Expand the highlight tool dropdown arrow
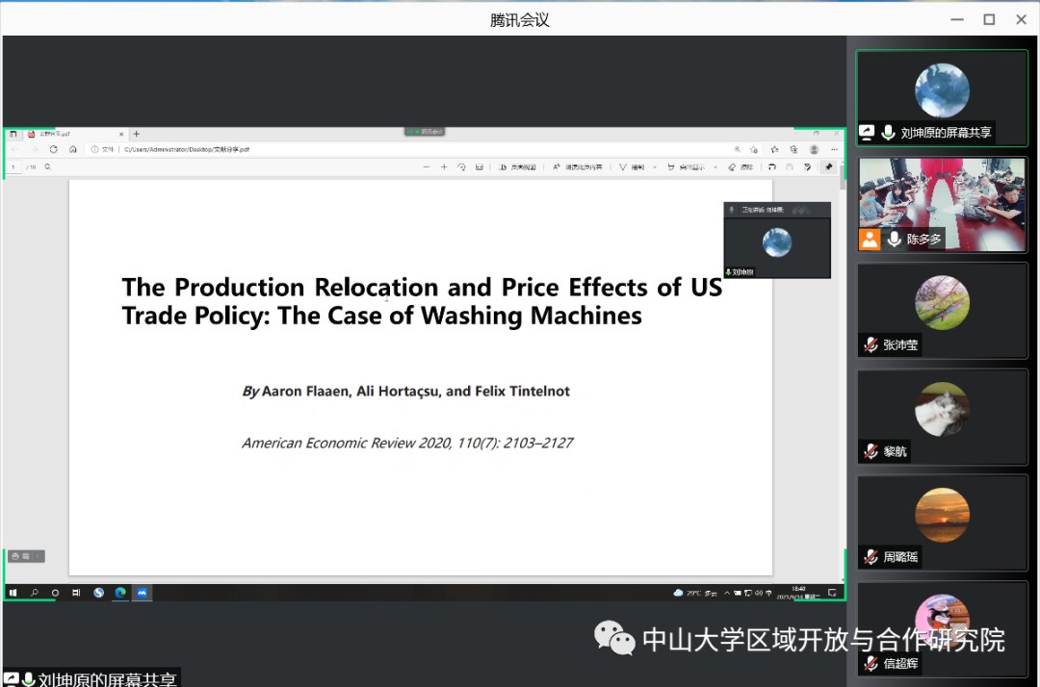Viewport: 1040px width, 687px height. (713, 167)
